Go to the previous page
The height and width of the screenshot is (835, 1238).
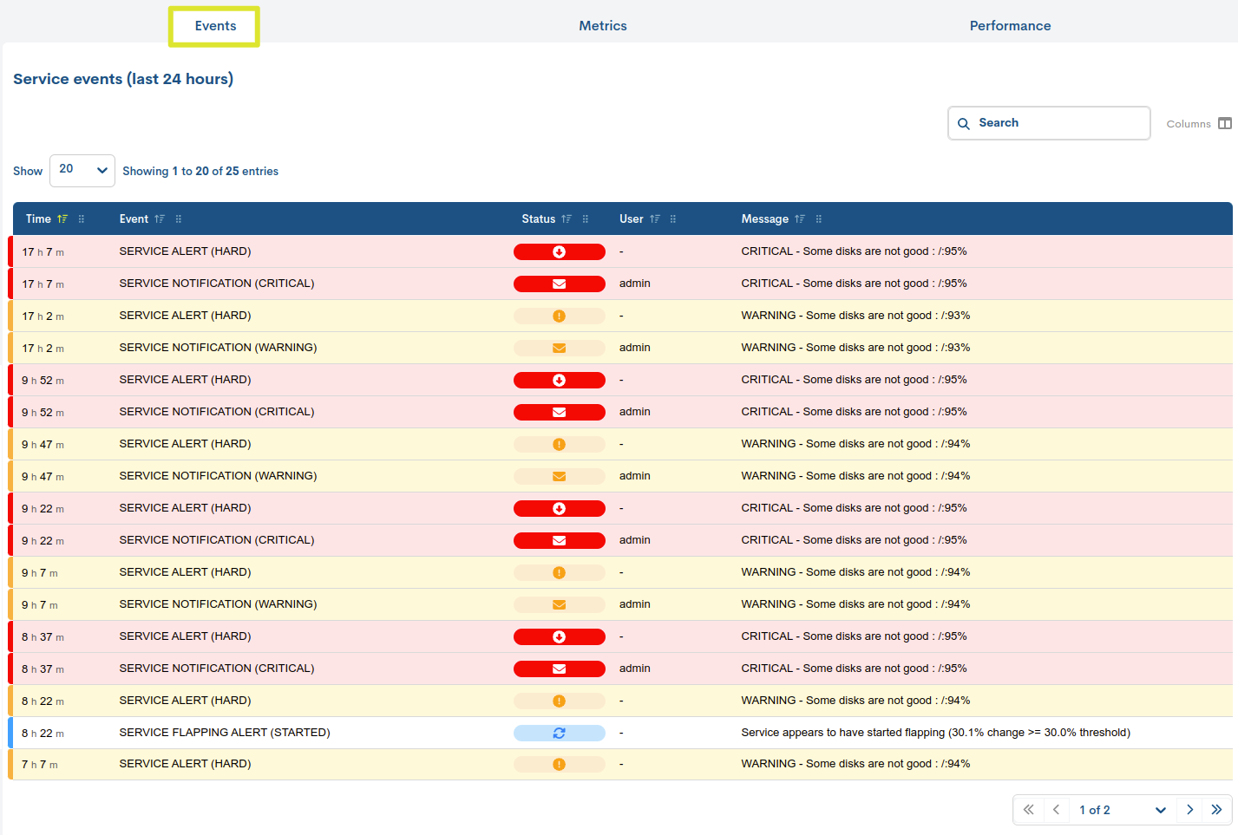[x=1056, y=810]
